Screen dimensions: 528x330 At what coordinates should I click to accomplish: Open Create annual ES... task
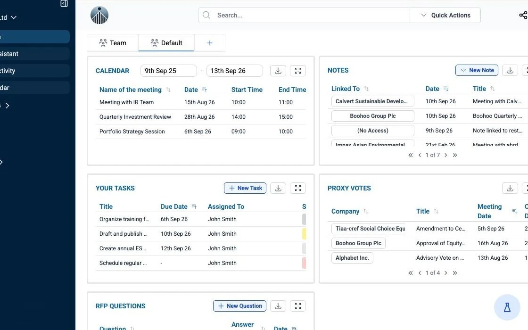pos(123,248)
